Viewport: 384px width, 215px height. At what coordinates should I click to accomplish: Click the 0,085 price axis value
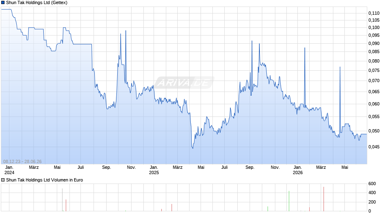click(374, 52)
